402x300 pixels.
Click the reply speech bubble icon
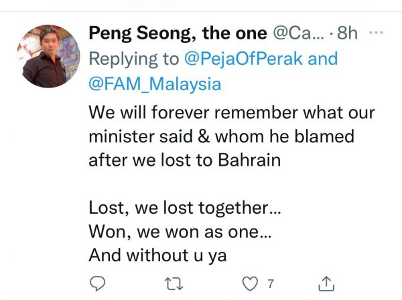(97, 284)
